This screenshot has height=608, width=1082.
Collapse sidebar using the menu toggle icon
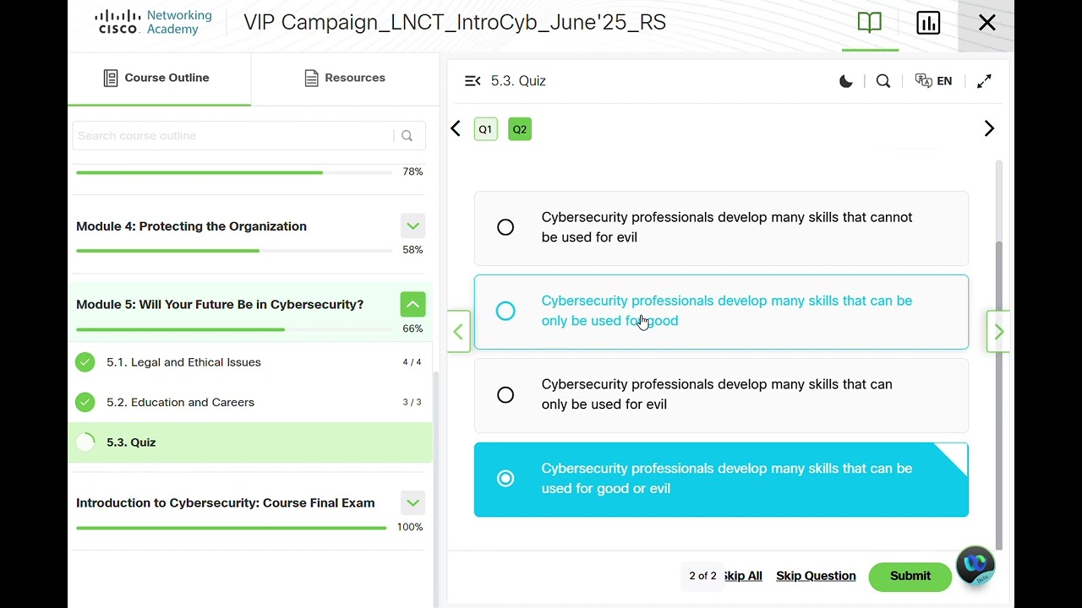click(x=473, y=81)
